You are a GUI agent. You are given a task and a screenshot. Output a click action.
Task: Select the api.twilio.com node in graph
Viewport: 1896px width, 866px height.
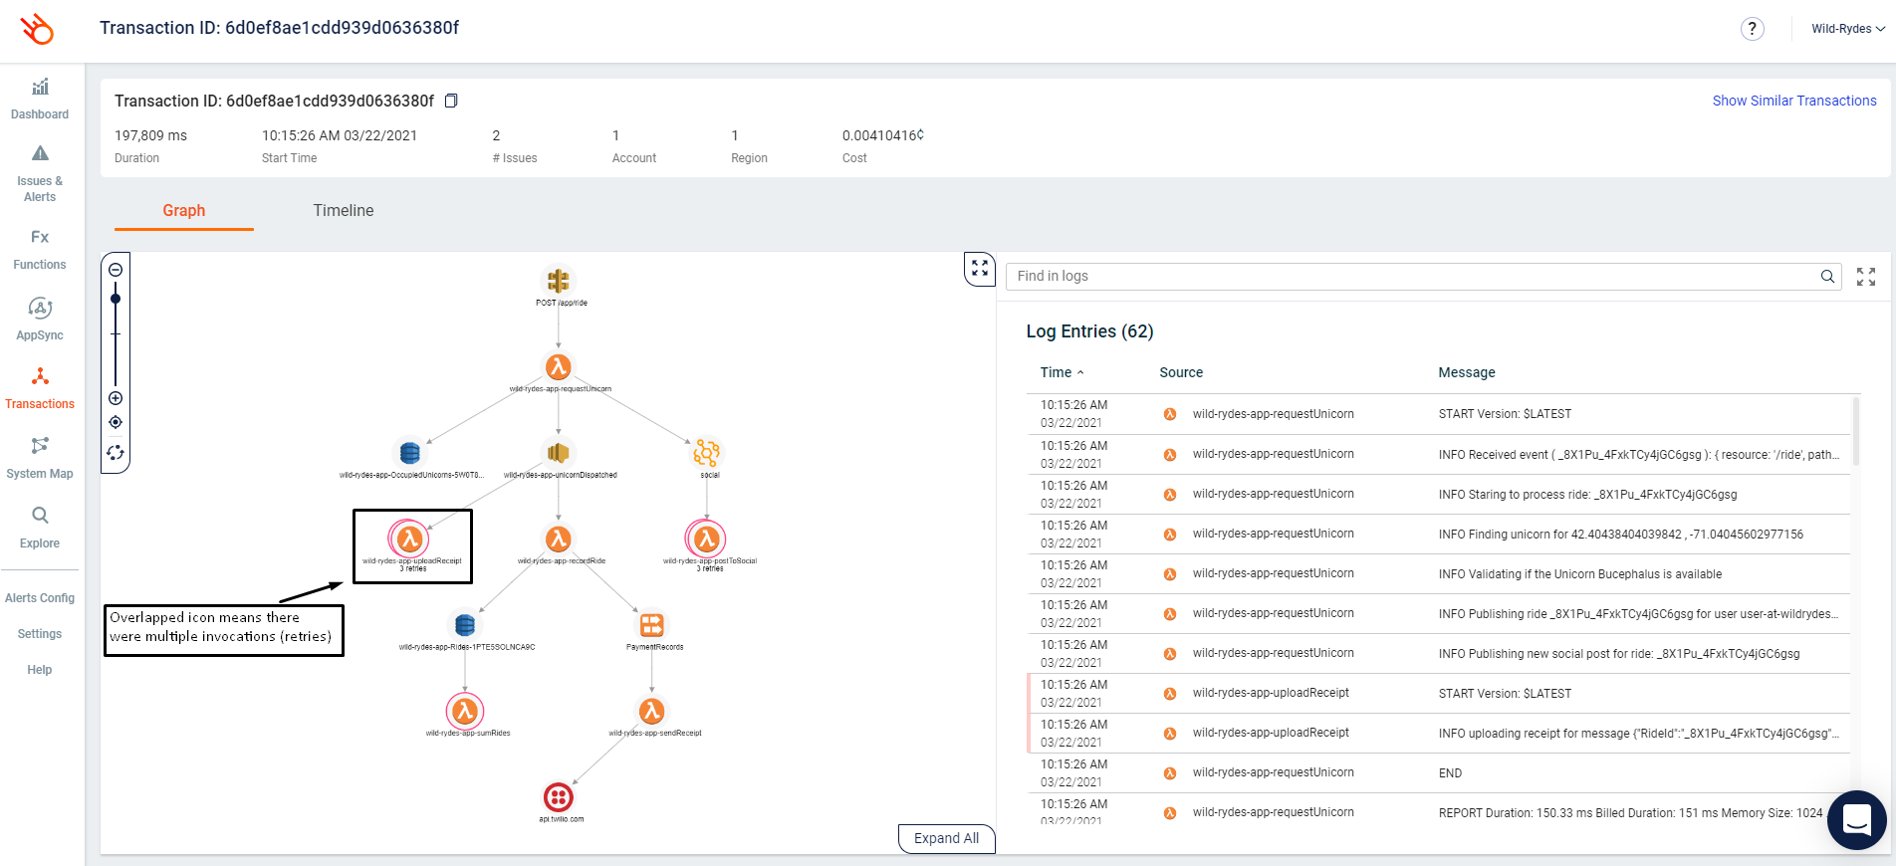point(559,797)
